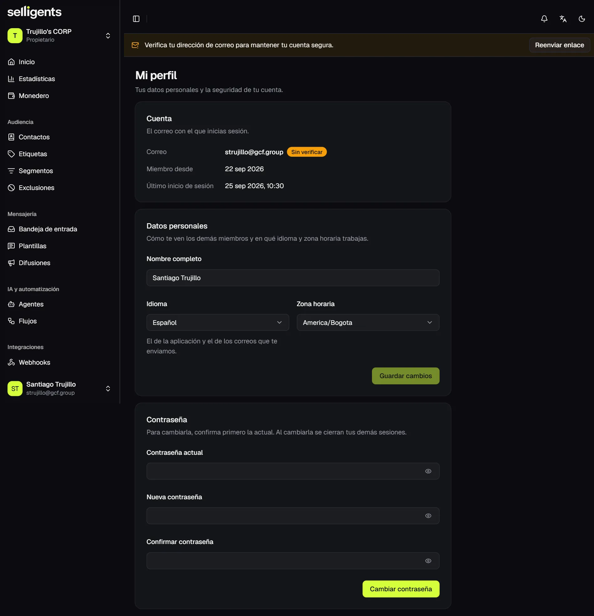Click the Estadísticas chart icon

(11, 79)
